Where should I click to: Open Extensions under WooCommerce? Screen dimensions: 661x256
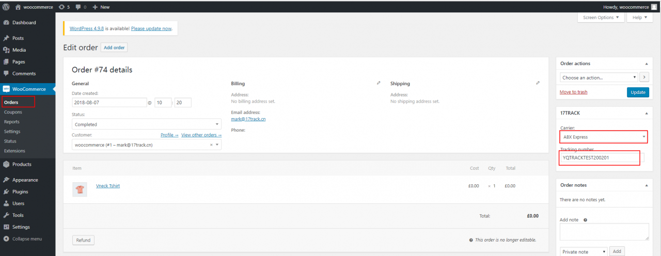[14, 151]
